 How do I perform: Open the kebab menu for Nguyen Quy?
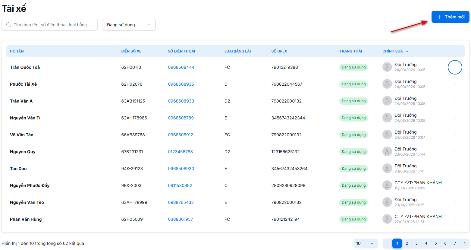455,152
